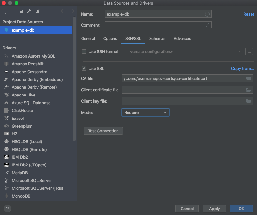Switch to the General tab
The height and width of the screenshot is (215, 257).
(88, 39)
